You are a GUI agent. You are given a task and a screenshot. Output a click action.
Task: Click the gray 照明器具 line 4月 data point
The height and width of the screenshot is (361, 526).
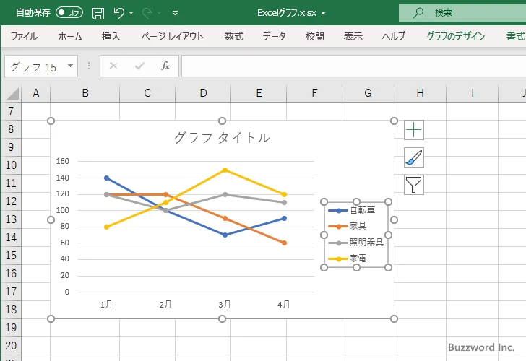point(284,202)
